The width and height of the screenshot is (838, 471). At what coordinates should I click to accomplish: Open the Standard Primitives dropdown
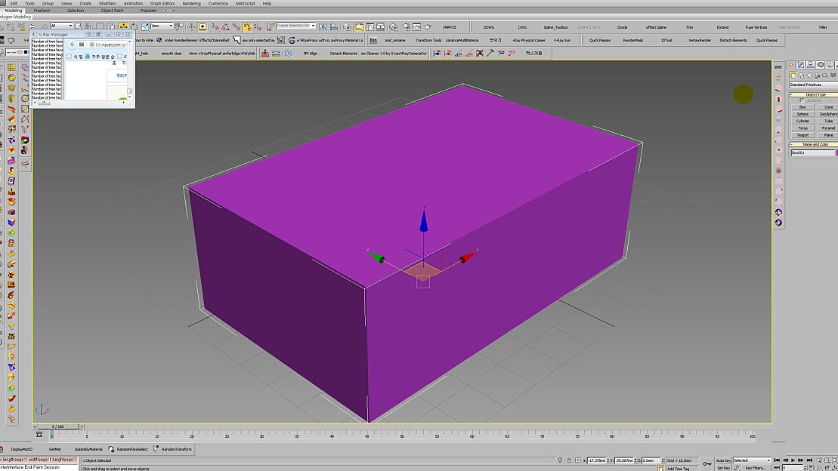[x=811, y=85]
